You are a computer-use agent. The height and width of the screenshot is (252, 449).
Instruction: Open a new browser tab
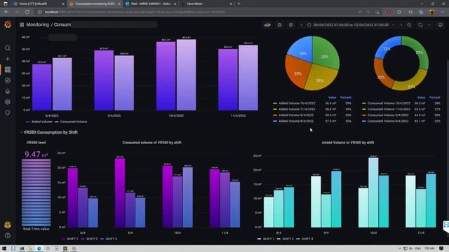(239, 3)
